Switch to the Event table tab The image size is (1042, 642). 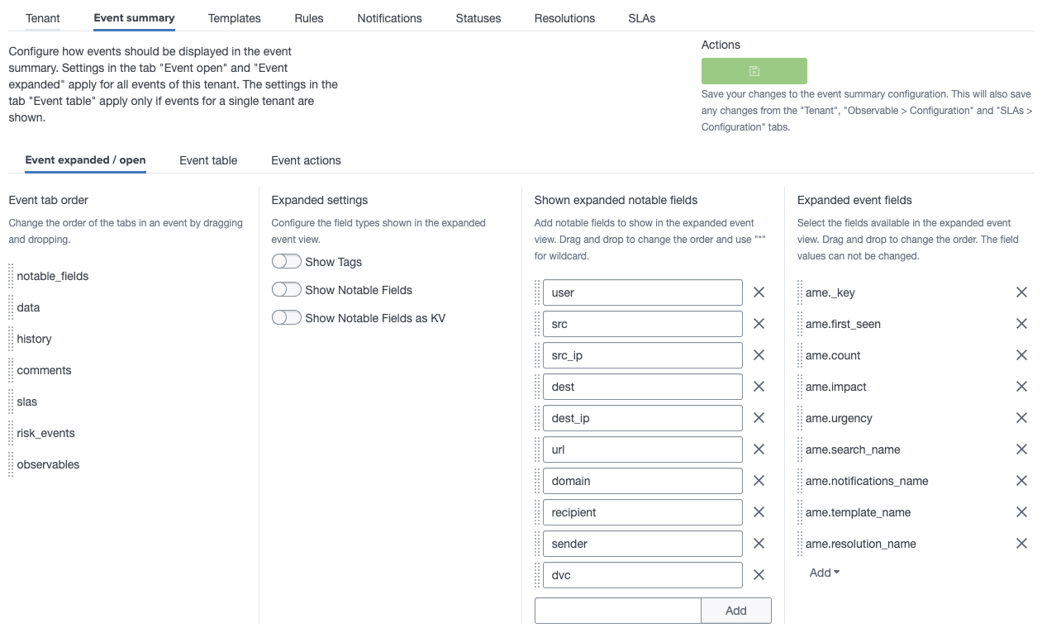coord(208,160)
